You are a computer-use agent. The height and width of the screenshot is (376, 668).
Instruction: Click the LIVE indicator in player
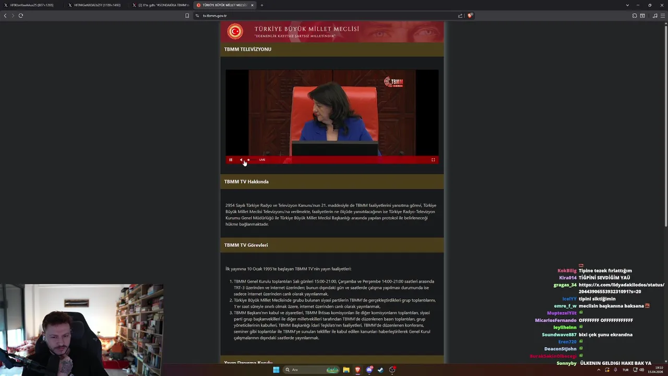(262, 160)
